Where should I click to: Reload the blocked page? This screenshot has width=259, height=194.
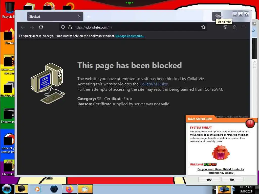pyautogui.click(x=41, y=27)
